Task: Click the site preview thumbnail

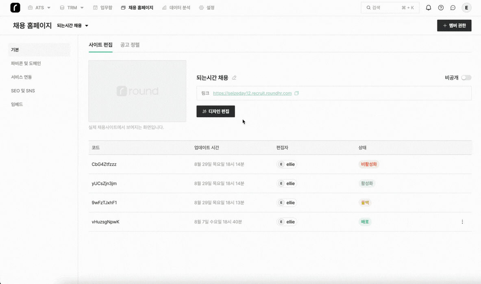Action: [x=137, y=91]
